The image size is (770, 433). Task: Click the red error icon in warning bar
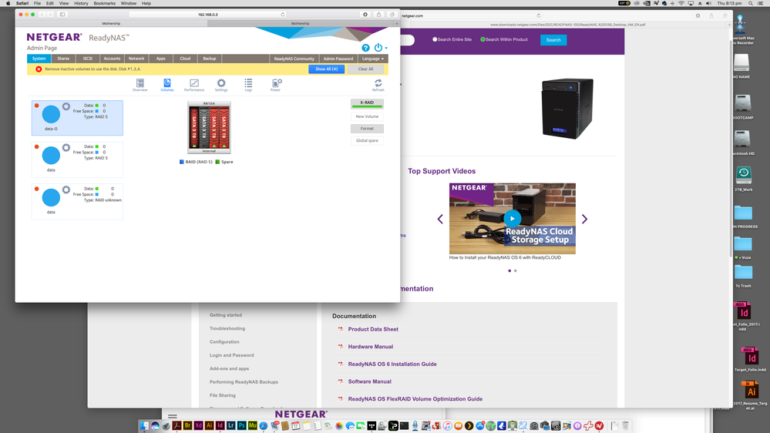pyautogui.click(x=39, y=69)
